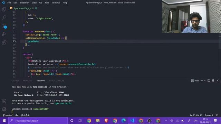Click the node terminal shell indicator
This screenshot has width=221, height=124.
click(195, 81)
